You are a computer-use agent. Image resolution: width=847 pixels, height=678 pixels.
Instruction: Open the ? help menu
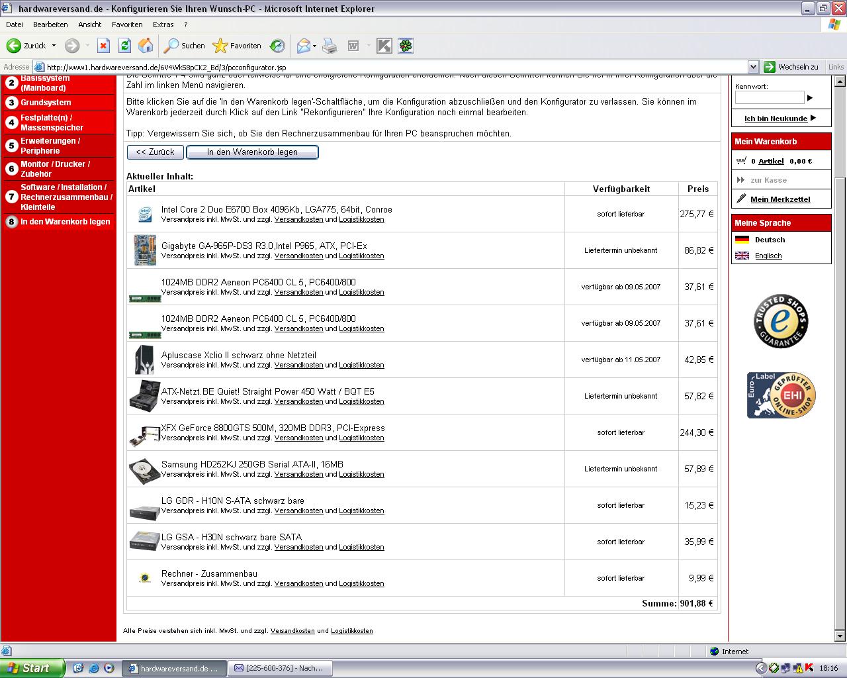[x=186, y=24]
